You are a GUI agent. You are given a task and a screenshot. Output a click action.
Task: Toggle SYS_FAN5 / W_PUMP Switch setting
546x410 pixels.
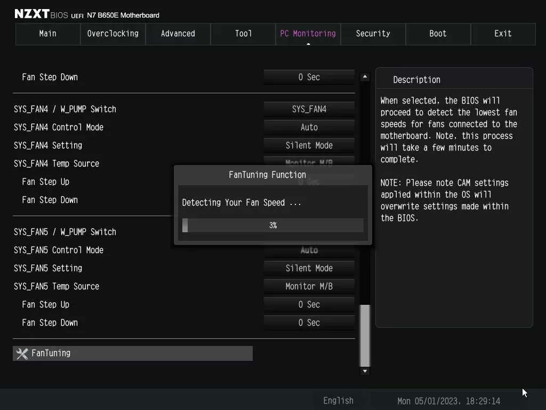(309, 232)
